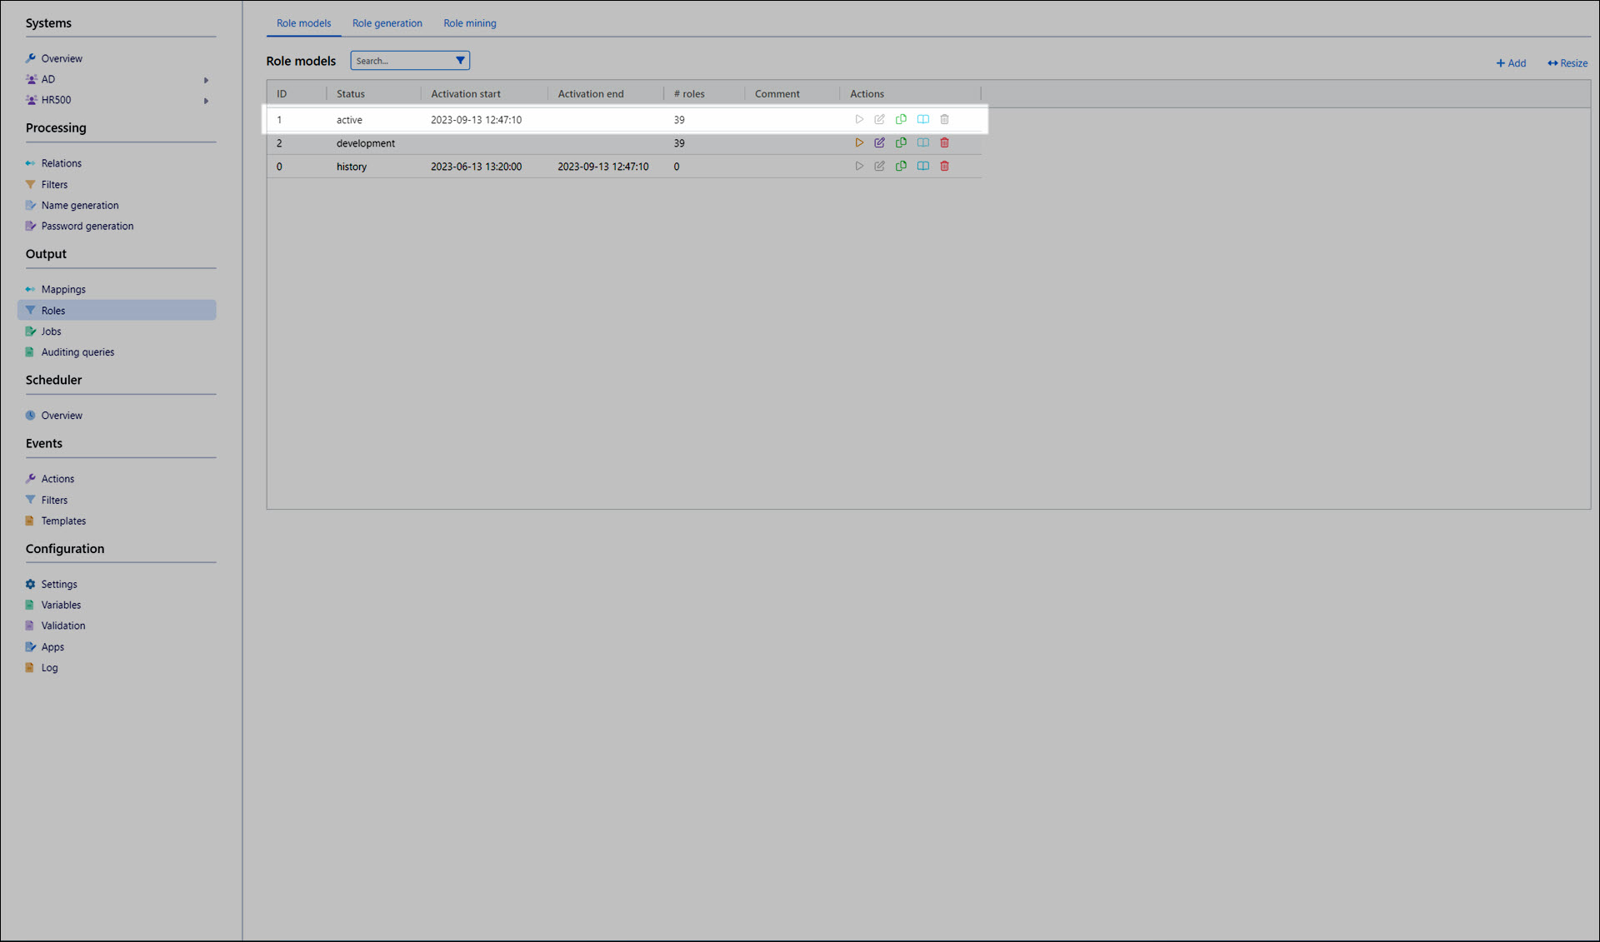Switch to the Role generation tab
1600x942 pixels.
coord(387,23)
